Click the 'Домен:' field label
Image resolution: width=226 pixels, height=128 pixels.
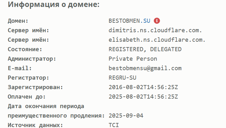[18, 21]
